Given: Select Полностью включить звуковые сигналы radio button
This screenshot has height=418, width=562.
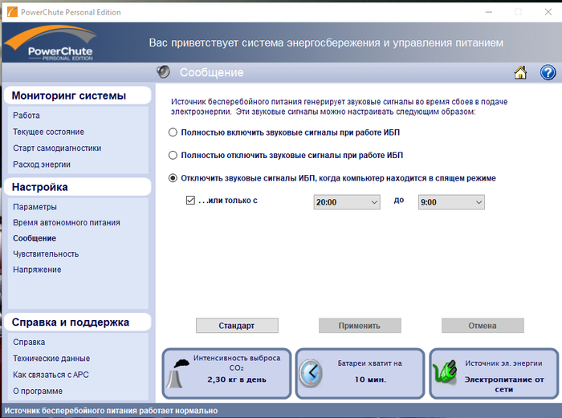Looking at the screenshot, I should tap(173, 132).
